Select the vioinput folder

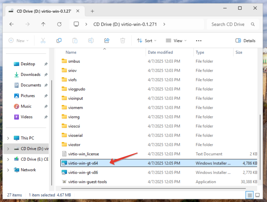(159, 99)
